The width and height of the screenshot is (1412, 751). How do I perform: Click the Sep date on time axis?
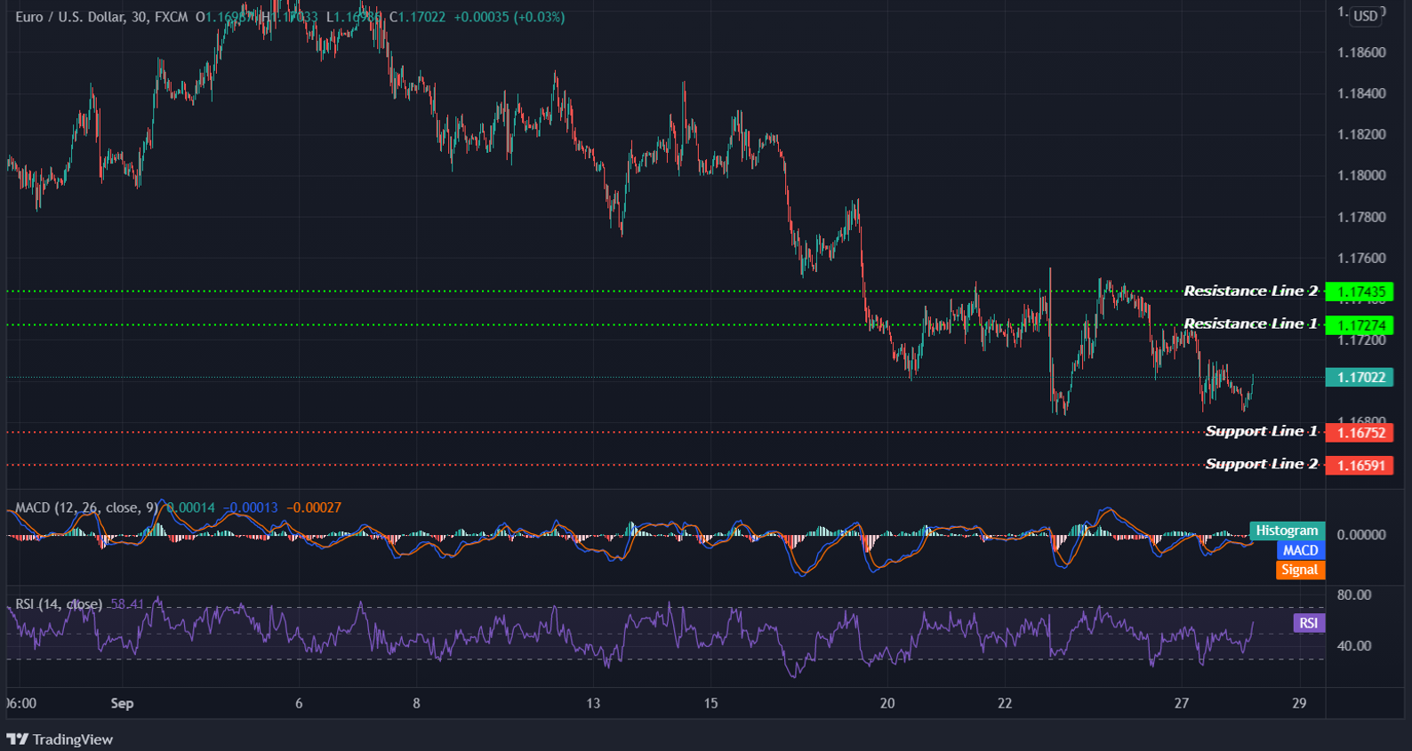(x=122, y=703)
